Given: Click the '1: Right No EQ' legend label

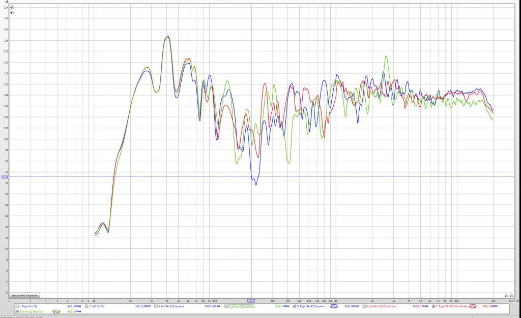Looking at the screenshot, I should [28, 306].
